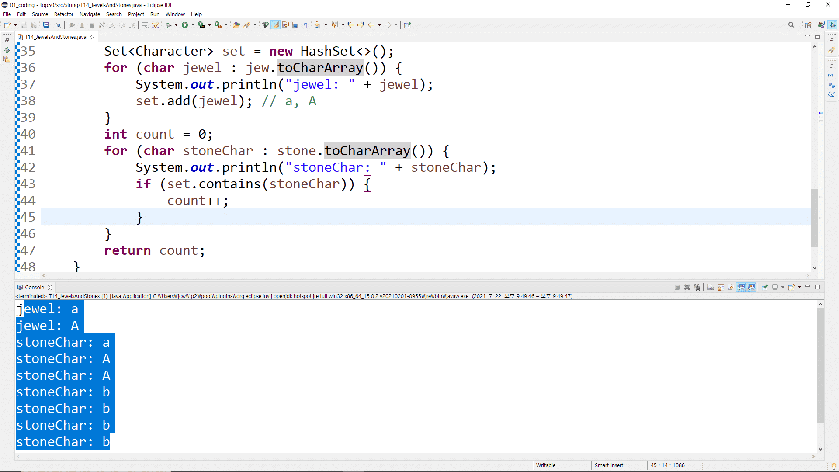
Task: Click the Run green play button
Action: pyautogui.click(x=185, y=25)
